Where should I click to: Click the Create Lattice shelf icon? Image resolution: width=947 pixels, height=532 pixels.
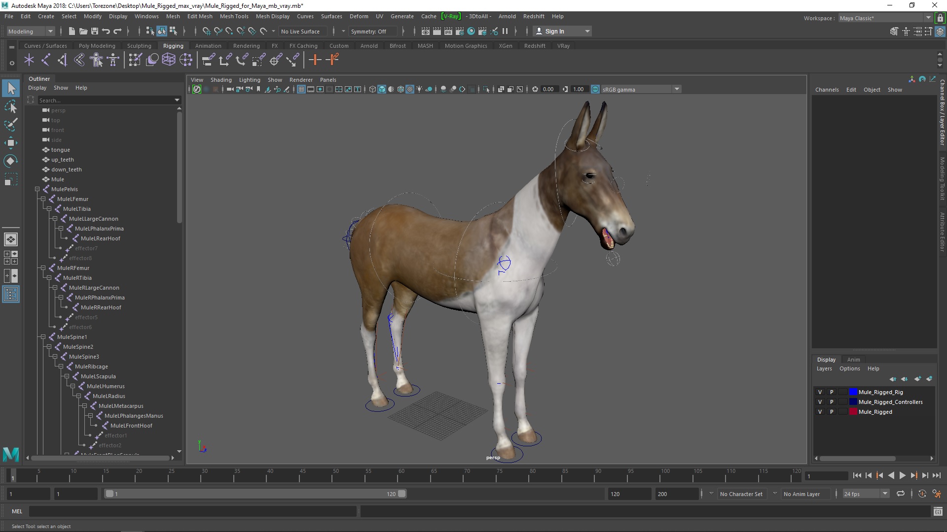point(169,60)
